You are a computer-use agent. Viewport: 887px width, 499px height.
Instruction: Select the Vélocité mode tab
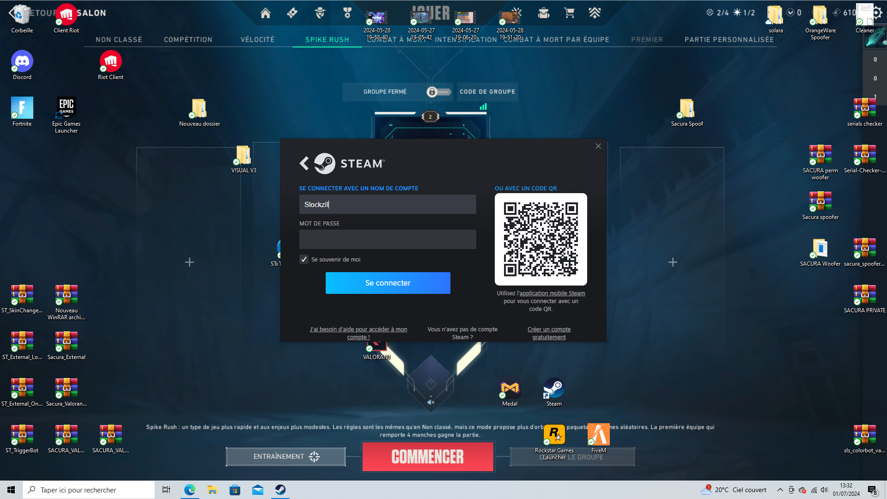pos(257,40)
